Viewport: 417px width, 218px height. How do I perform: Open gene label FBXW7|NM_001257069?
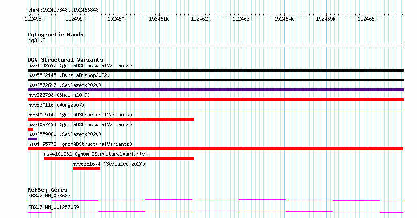click(x=53, y=207)
